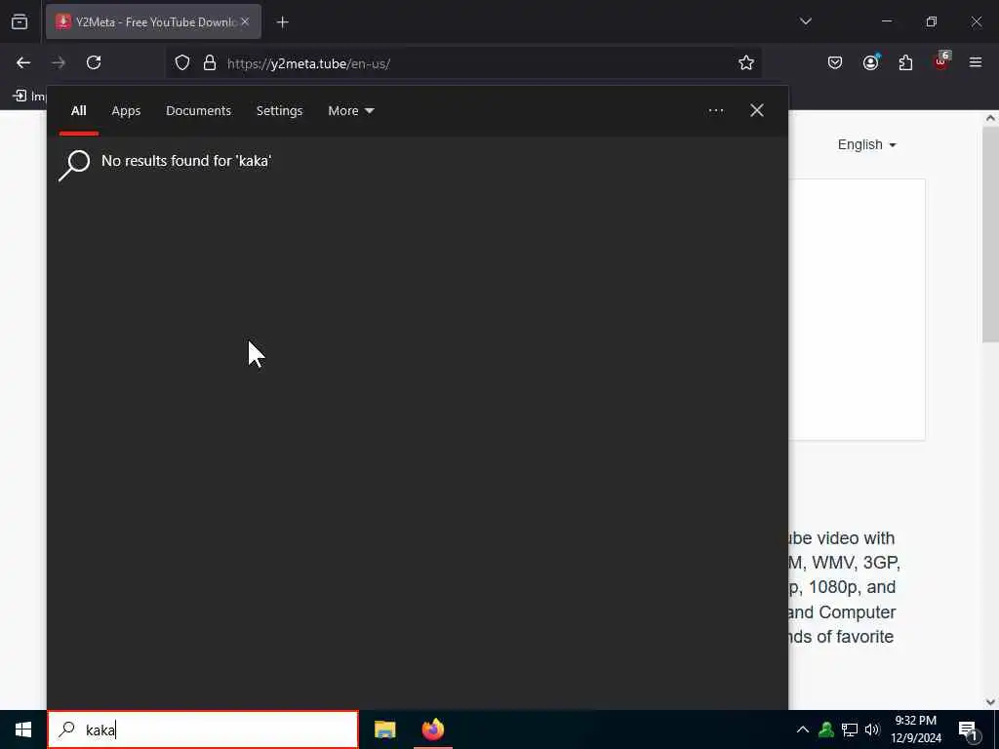The height and width of the screenshot is (749, 999).
Task: Click the taskbar search box containing 'kaka'
Action: (203, 729)
